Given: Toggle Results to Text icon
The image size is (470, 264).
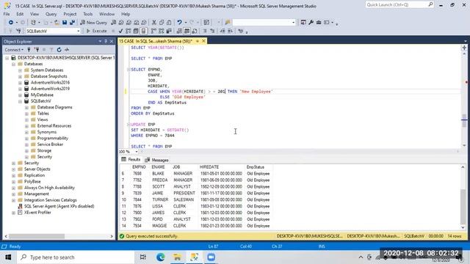Looking at the screenshot, I should coord(179,31).
